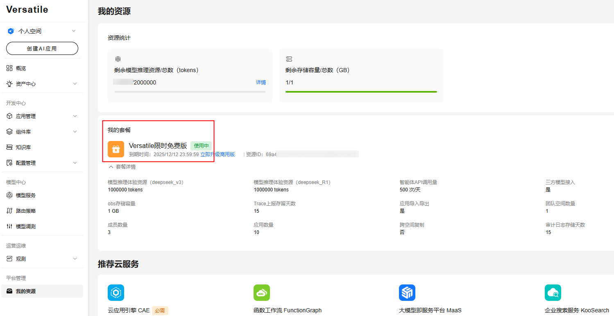Click the 我的套餐 section title
614x316 pixels.
click(x=119, y=130)
